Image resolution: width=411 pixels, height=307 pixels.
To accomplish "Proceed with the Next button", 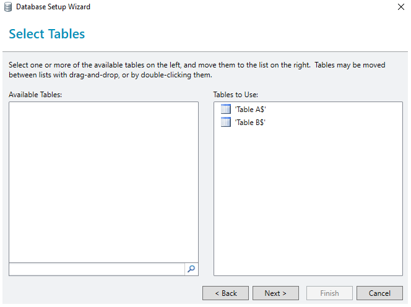I will tap(275, 293).
